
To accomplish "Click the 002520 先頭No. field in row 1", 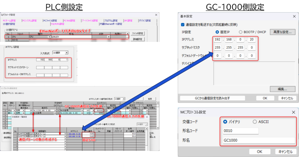I will click(x=99, y=110).
